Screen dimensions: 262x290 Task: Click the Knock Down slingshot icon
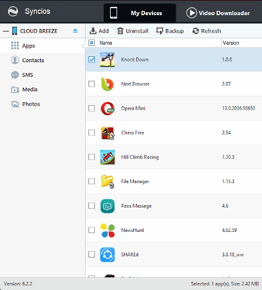coord(107,60)
